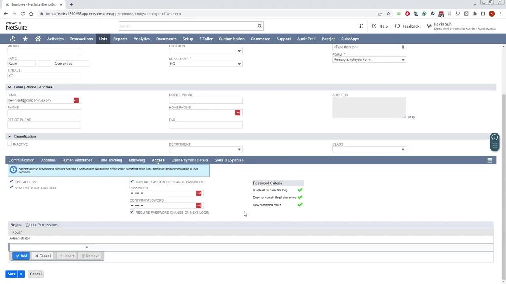
Task: Click the blue Save button
Action: (11, 274)
